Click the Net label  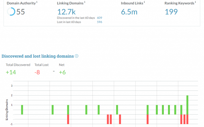(62, 65)
